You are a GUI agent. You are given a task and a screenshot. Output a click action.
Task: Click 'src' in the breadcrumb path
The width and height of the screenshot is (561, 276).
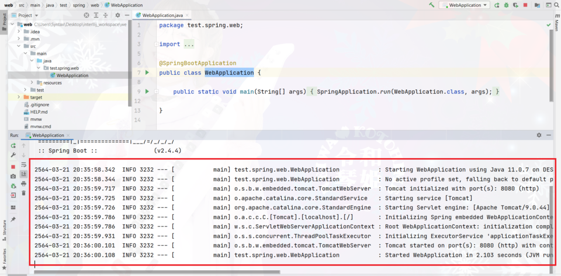coord(21,5)
